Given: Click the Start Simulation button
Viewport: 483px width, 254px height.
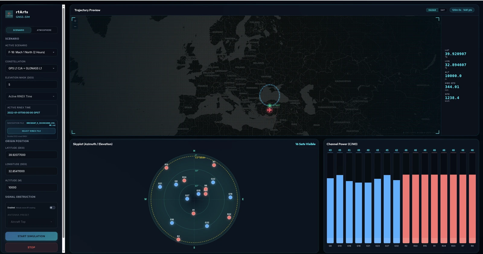Looking at the screenshot, I should click(31, 236).
